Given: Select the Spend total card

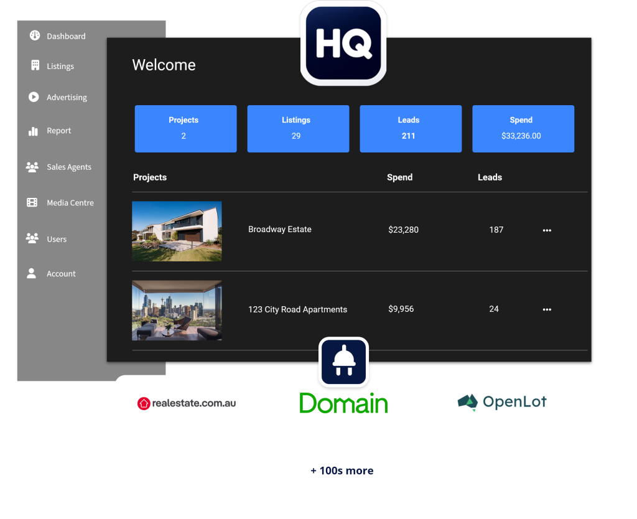Looking at the screenshot, I should point(523,129).
